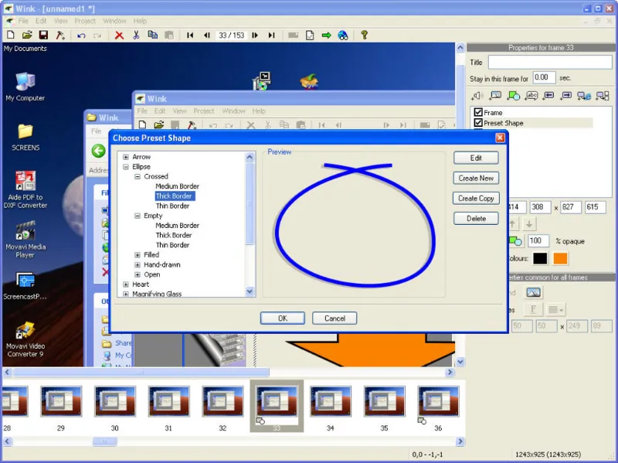Screen dimensions: 618x463
Task: Open SCREENS folder on desktop
Action: tap(25, 137)
